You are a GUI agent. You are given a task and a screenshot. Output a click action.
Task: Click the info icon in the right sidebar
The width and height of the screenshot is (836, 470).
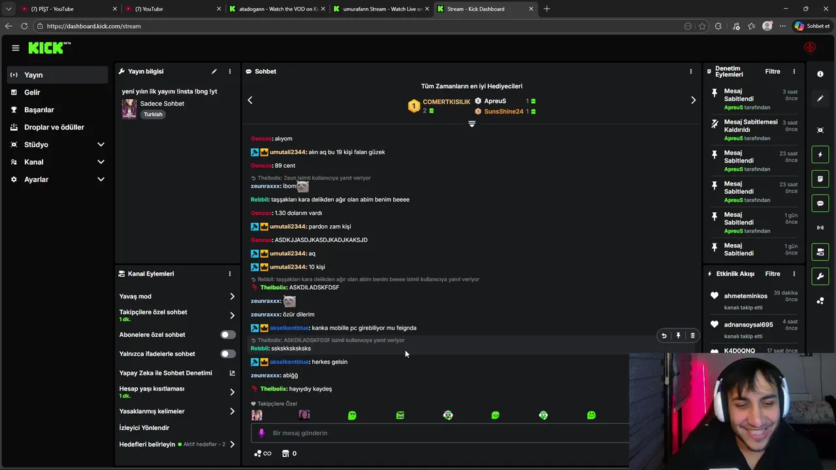point(820,74)
